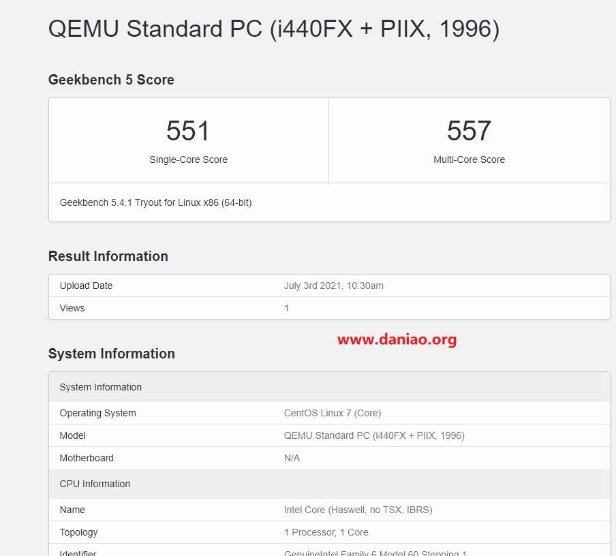The image size is (616, 556).
Task: Click the Geekbench 5 Score heading
Action: [111, 80]
